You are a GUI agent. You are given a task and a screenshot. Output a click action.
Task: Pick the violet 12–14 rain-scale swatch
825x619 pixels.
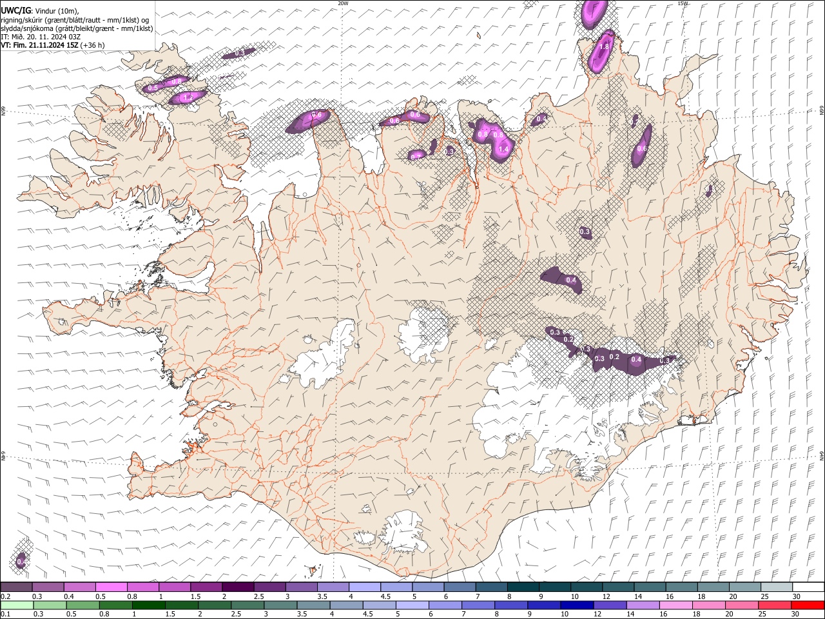point(610,605)
